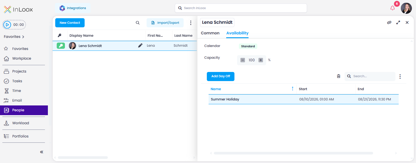Click the Add Day Off button
Image resolution: width=416 pixels, height=163 pixels.
coord(221,76)
